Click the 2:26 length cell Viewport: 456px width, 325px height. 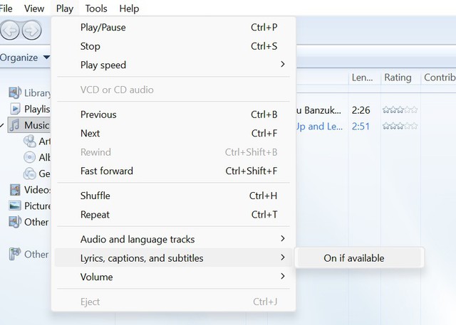(x=361, y=110)
